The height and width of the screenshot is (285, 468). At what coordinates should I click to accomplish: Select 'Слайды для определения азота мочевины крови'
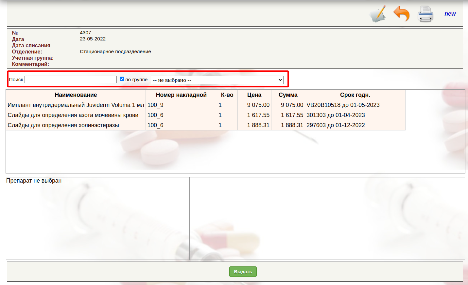point(73,115)
